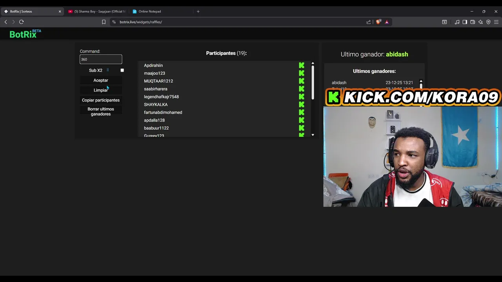Select participant legendhafkajr7548
The height and width of the screenshot is (282, 502).
tap(161, 97)
